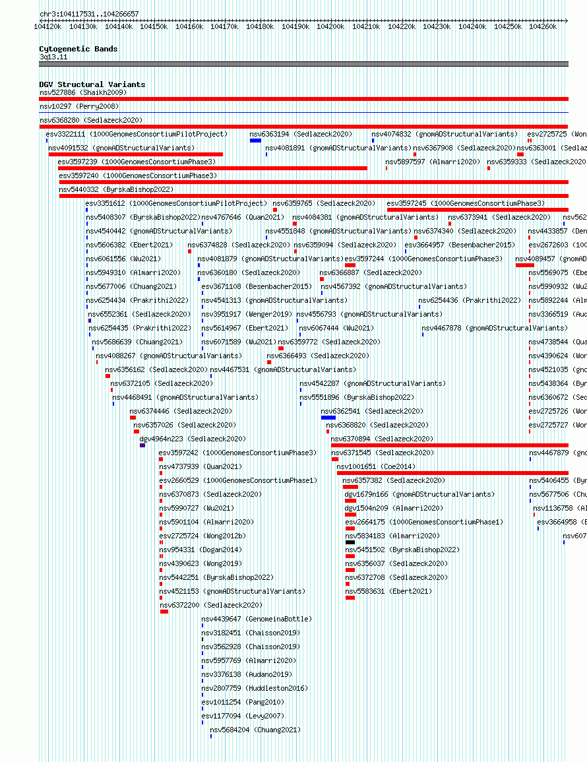Select nsv4088267 gnomAD variant label
587x762 pixels.
pyautogui.click(x=169, y=356)
